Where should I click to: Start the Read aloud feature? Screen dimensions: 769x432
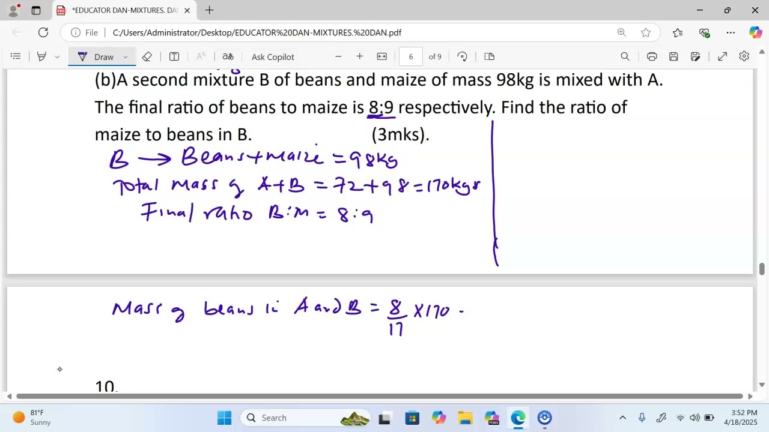(201, 56)
